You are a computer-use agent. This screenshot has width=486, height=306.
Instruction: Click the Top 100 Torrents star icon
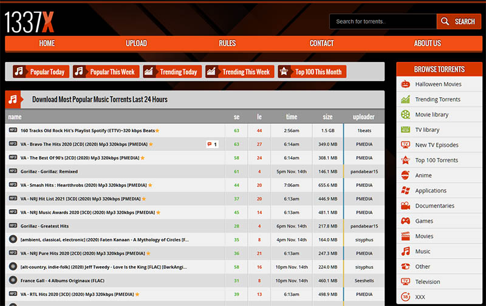click(x=405, y=160)
